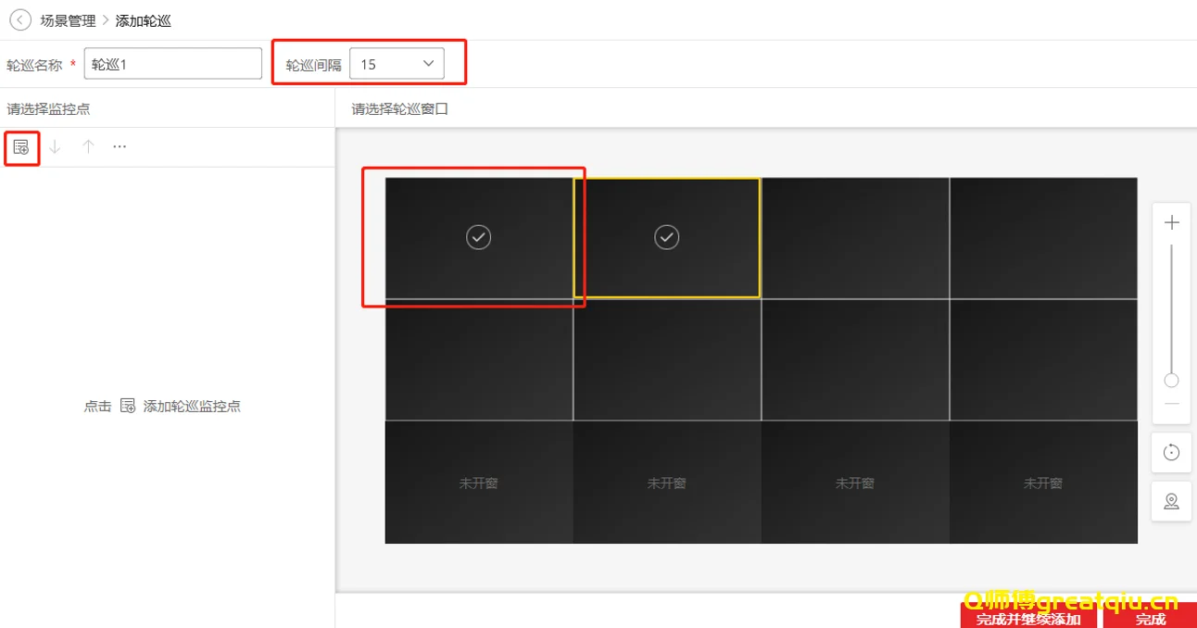
Task: Click the 完成 button
Action: pos(1150,619)
